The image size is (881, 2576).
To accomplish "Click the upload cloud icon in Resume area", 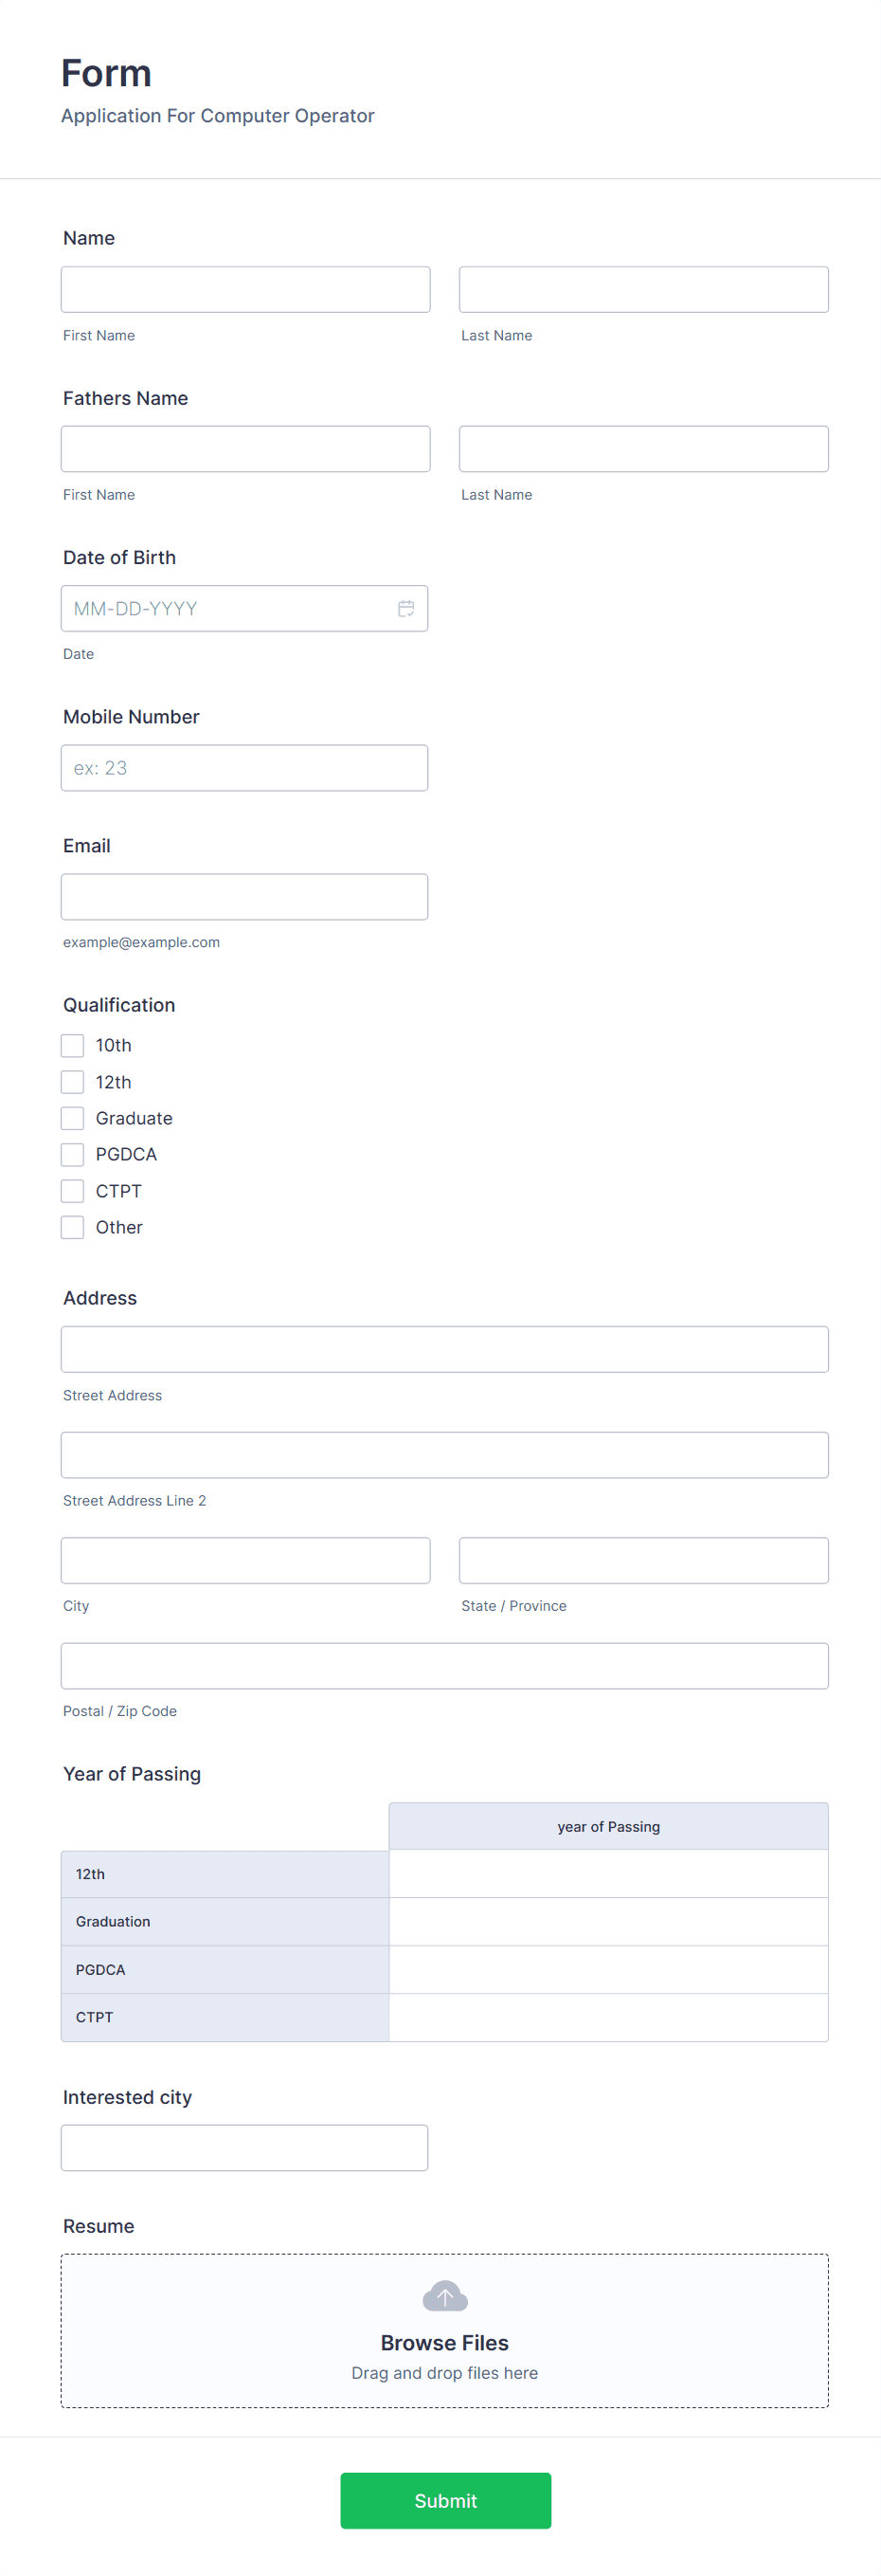I will (445, 2297).
